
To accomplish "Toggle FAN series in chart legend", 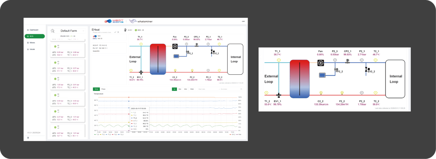I will [x=238, y=134].
